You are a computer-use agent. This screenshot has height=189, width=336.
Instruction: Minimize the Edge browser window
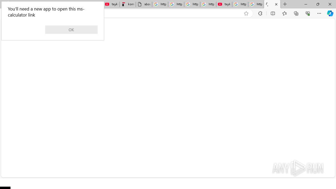point(306,4)
